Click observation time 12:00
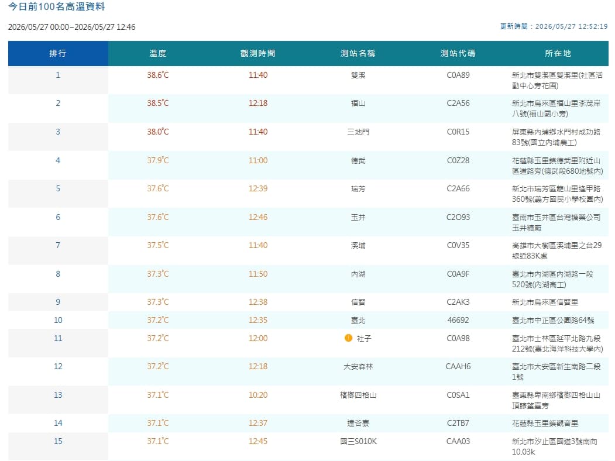This screenshot has width=615, height=461. (x=258, y=339)
